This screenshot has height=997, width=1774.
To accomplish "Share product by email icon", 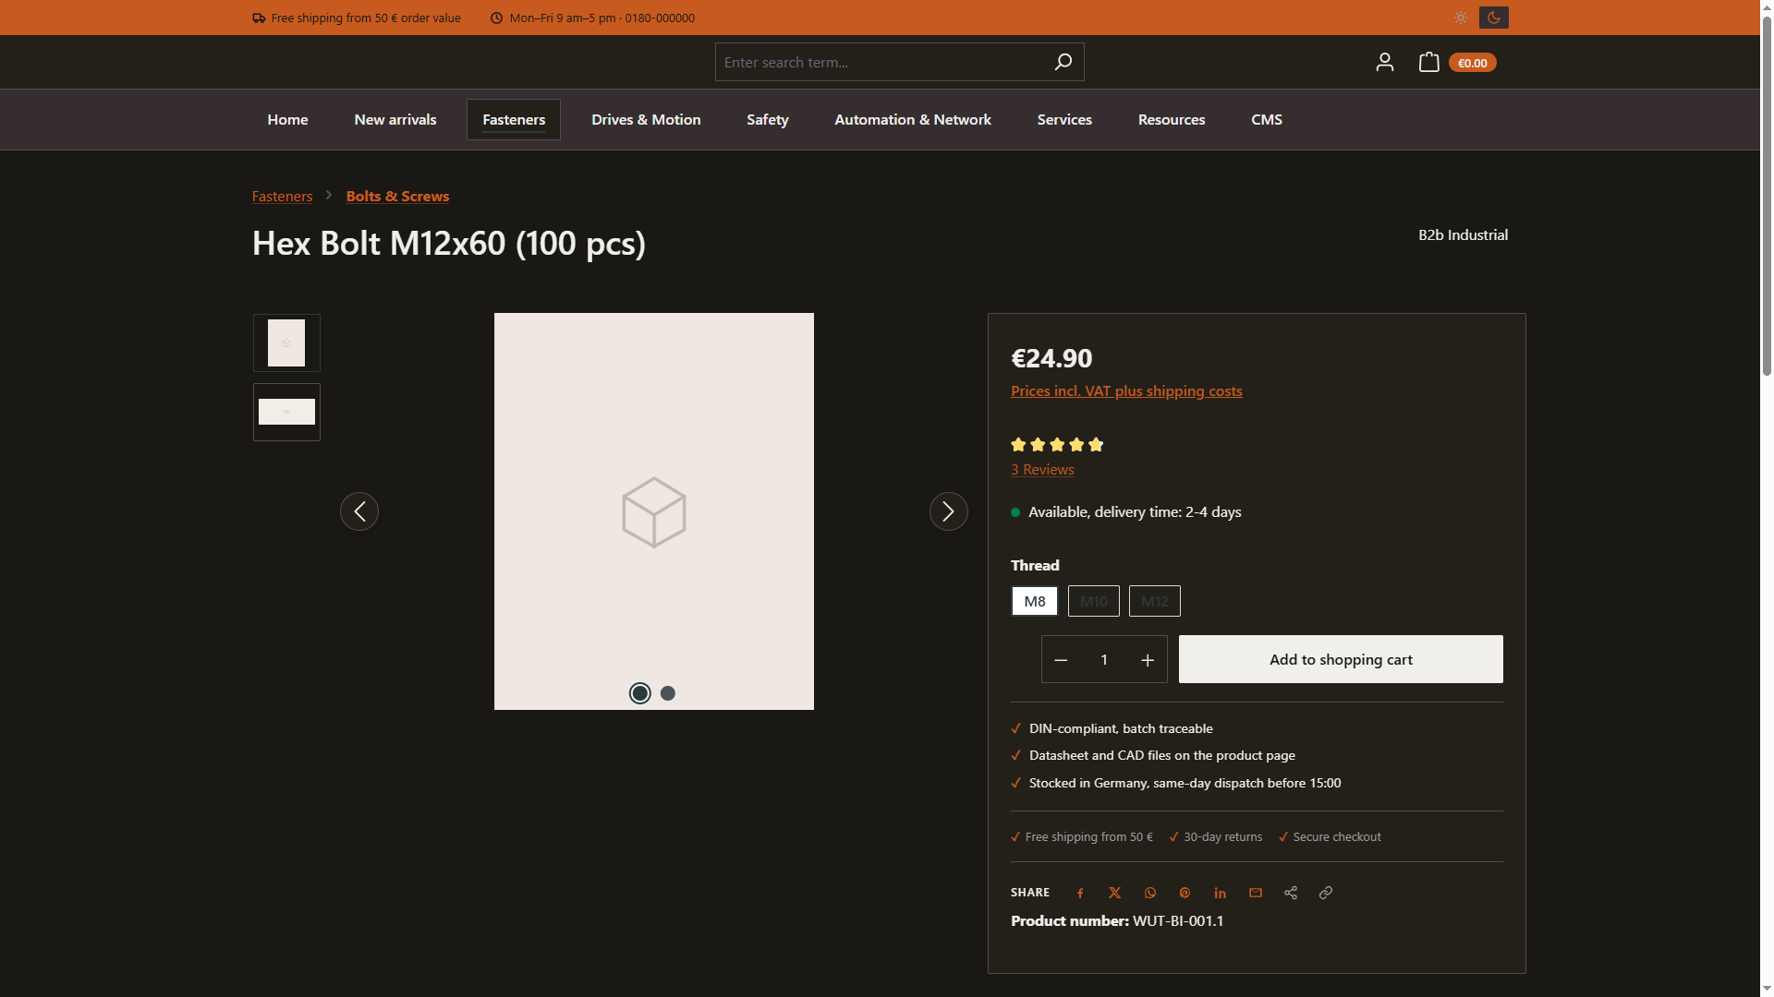I will [x=1256, y=893].
